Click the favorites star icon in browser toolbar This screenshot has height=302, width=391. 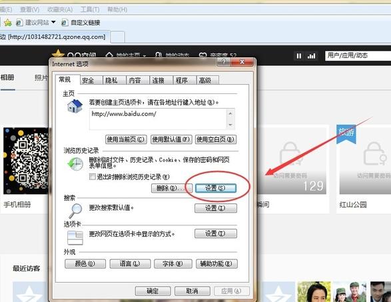tap(7, 23)
